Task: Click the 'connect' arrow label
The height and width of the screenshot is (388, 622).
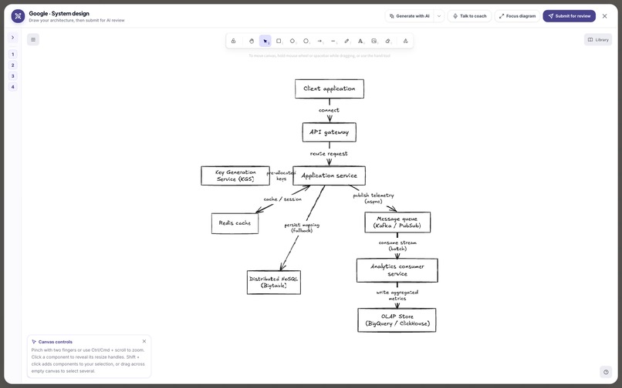Action: (329, 110)
